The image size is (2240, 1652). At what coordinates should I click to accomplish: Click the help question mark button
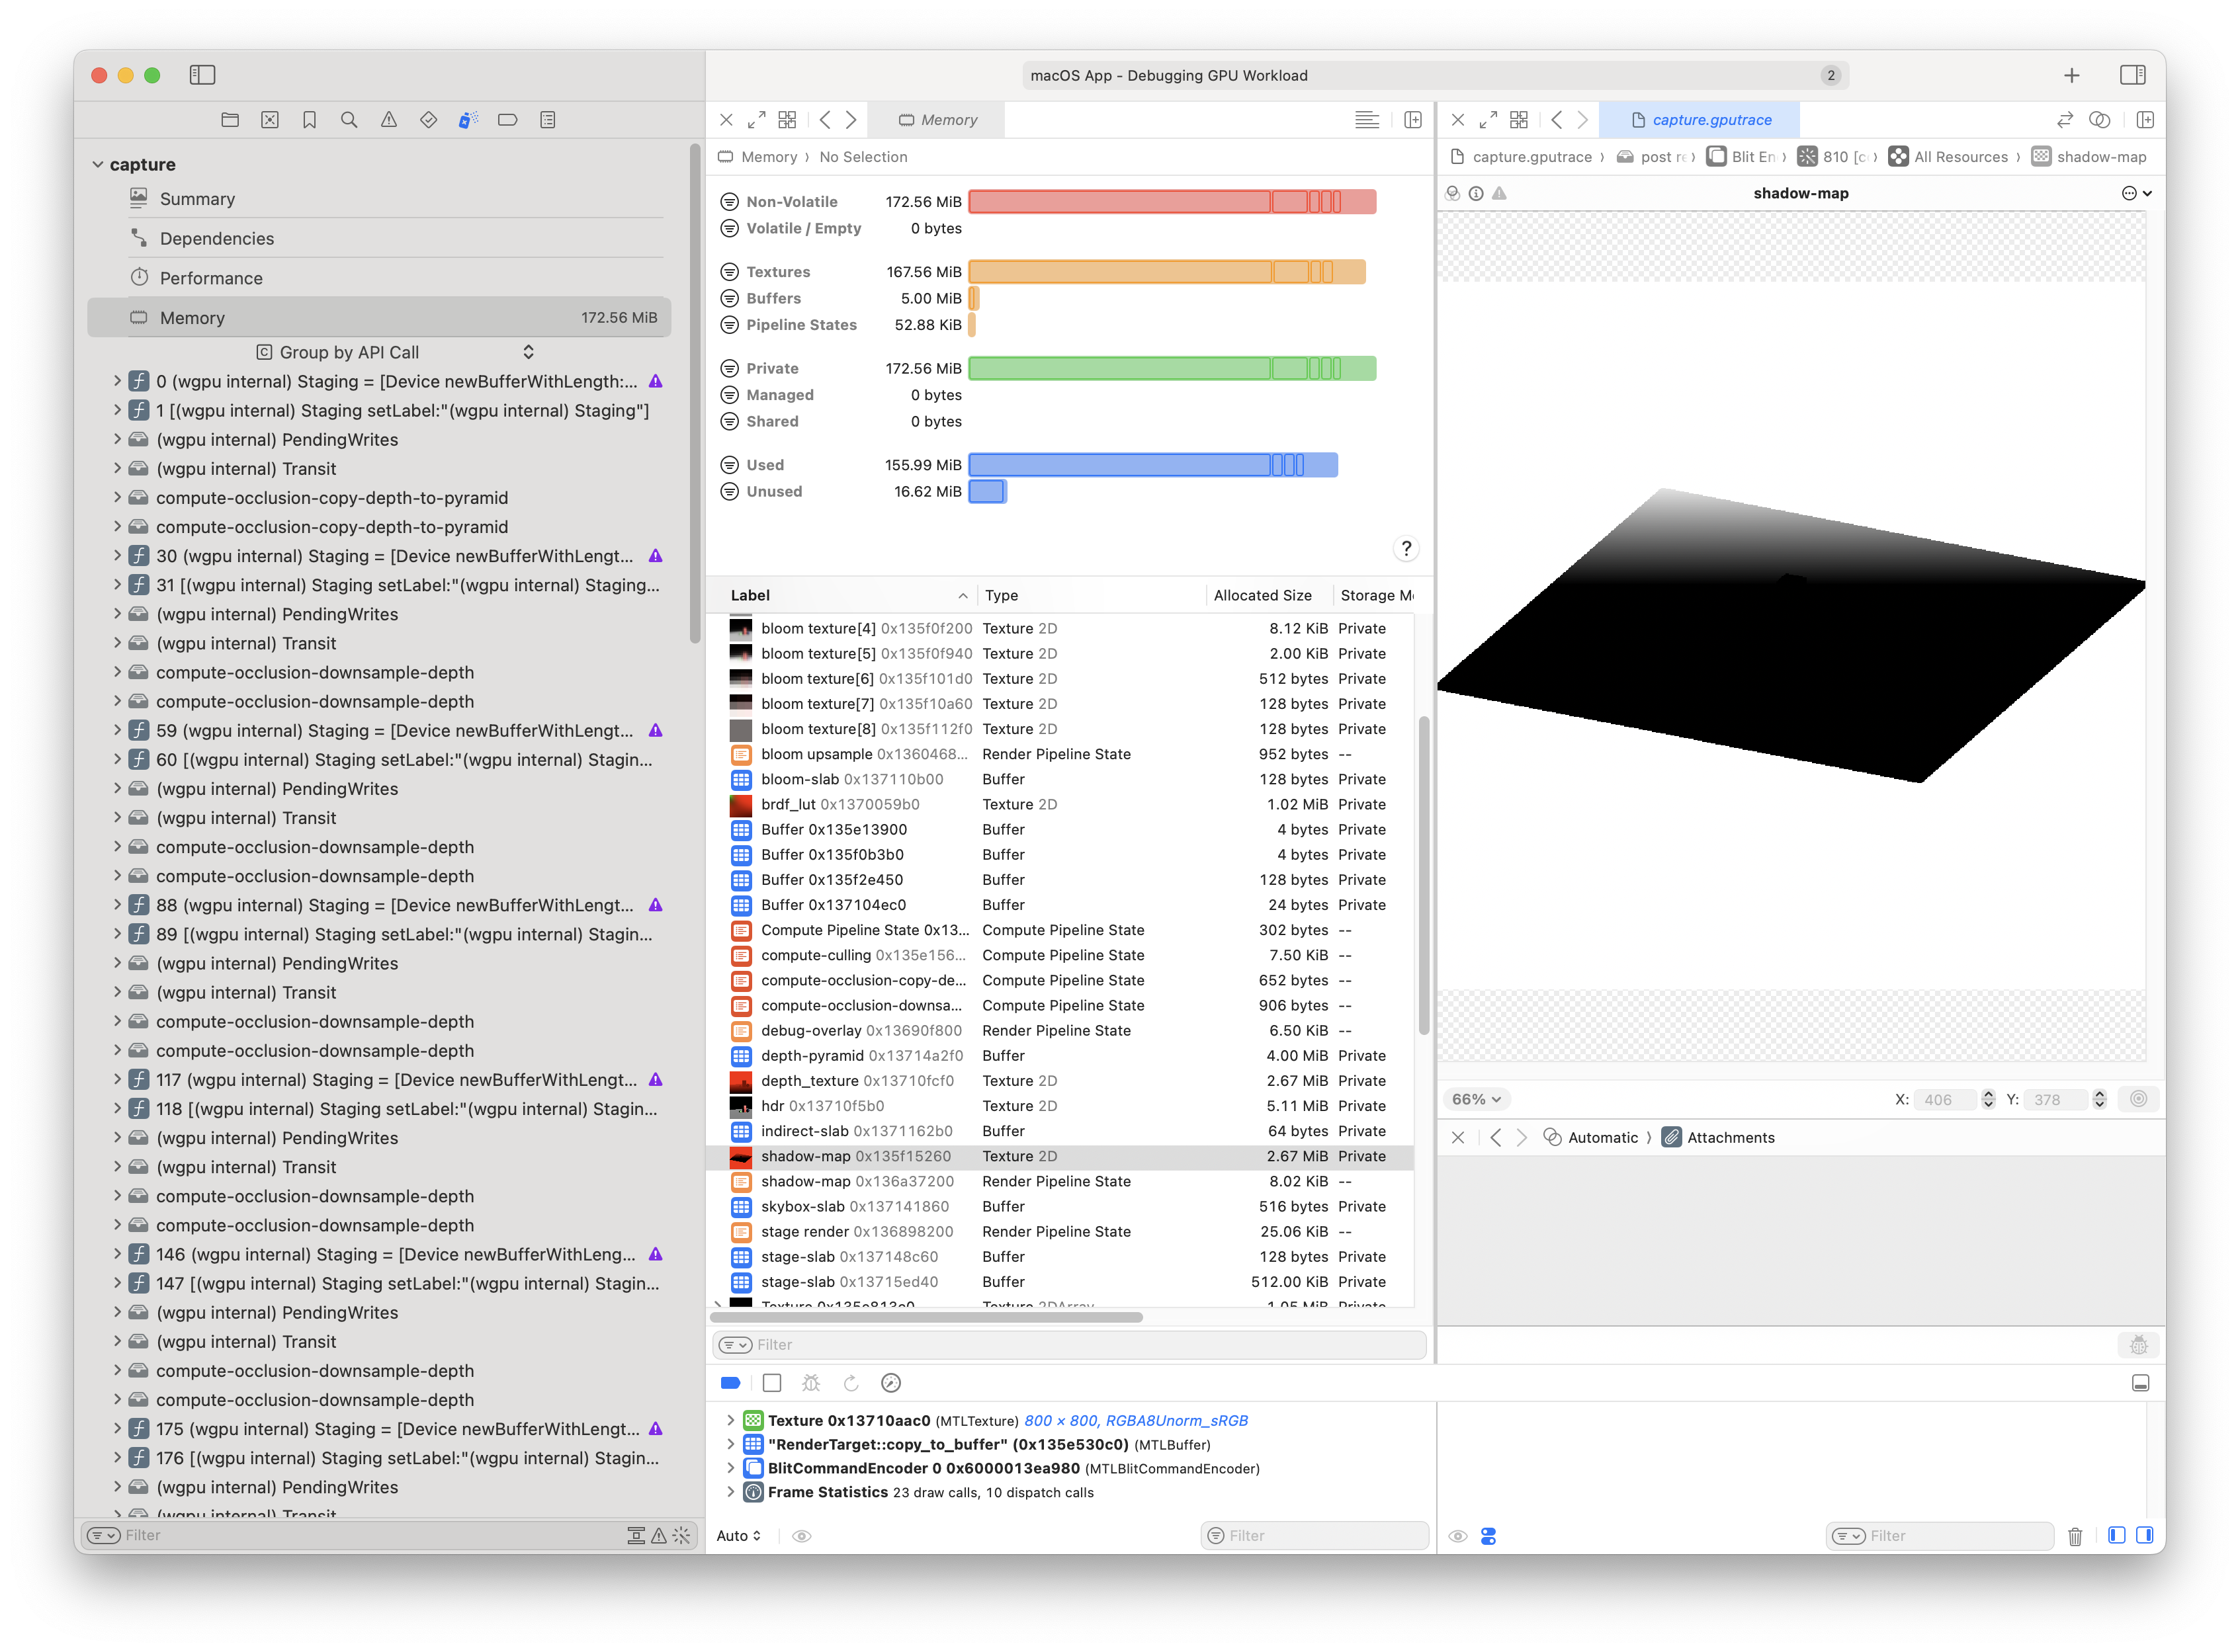coord(1406,548)
